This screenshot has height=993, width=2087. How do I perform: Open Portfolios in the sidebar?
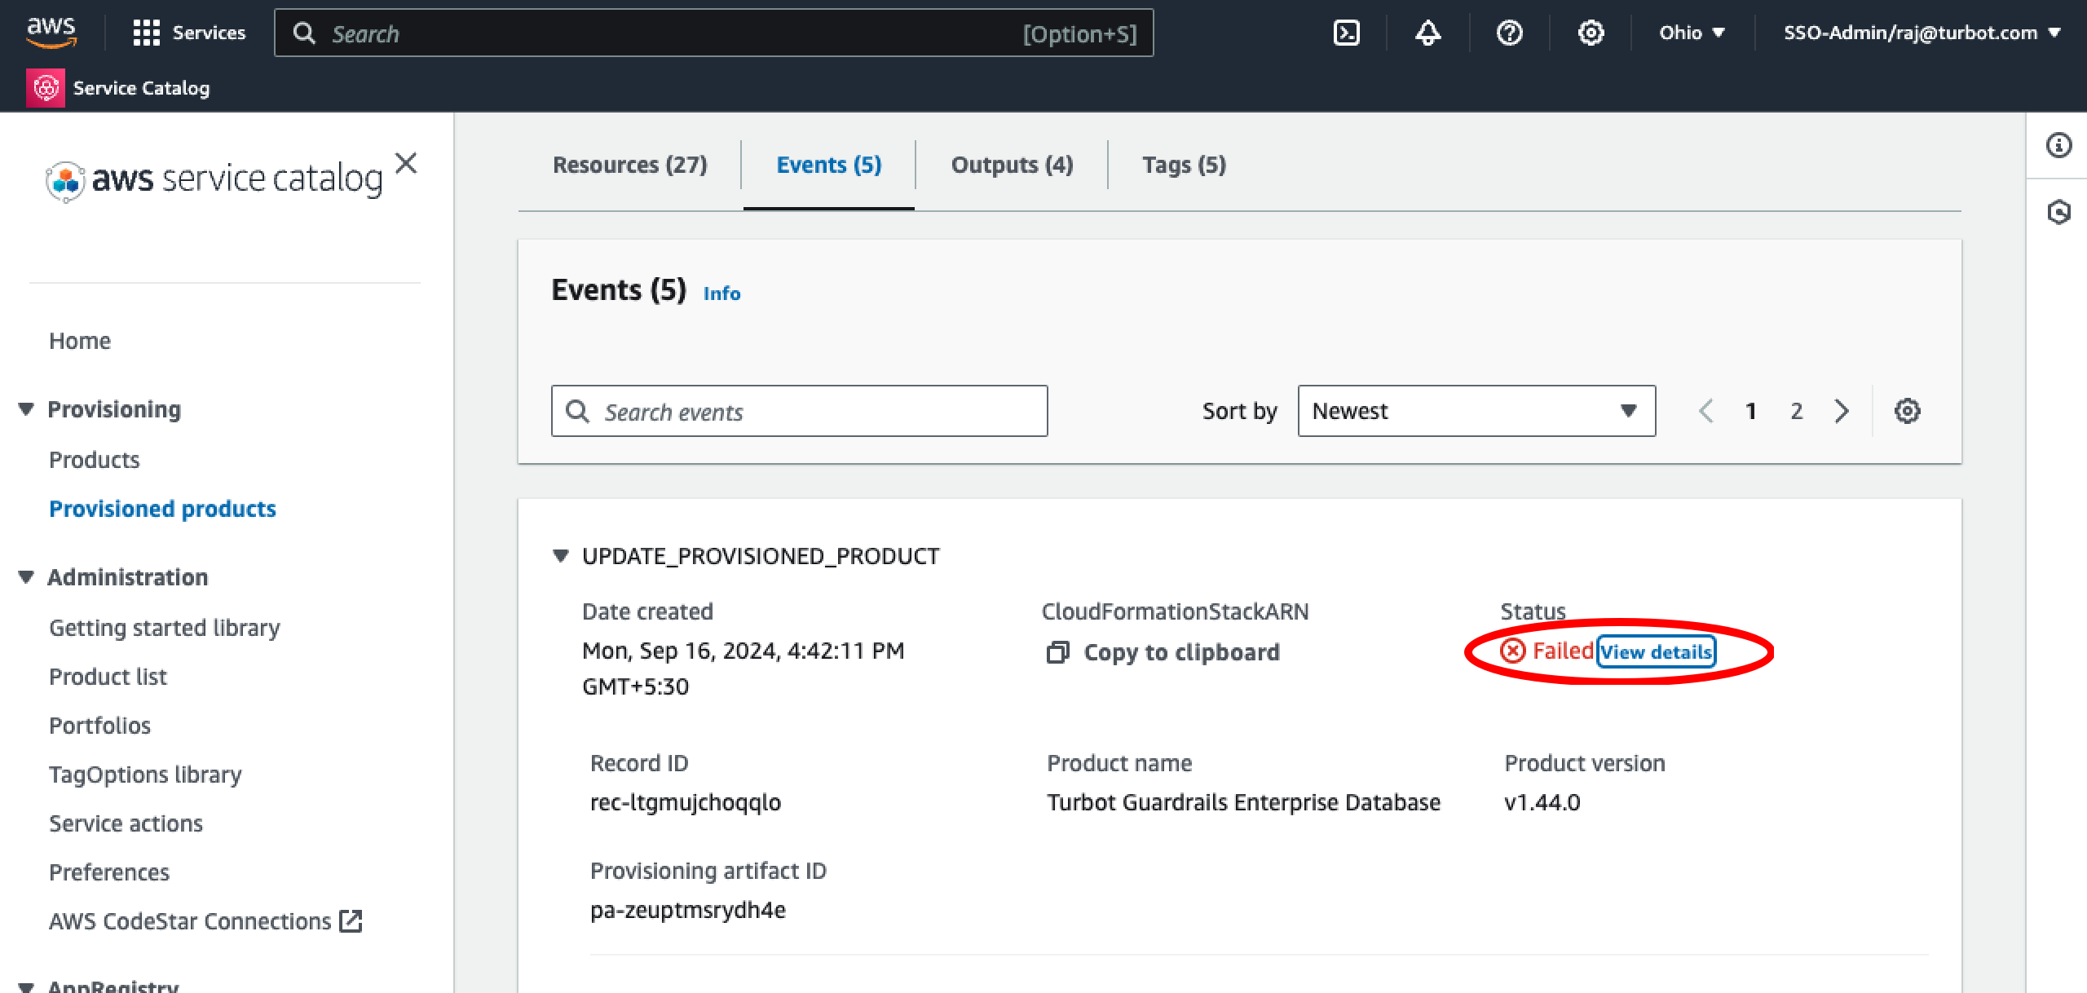[99, 726]
